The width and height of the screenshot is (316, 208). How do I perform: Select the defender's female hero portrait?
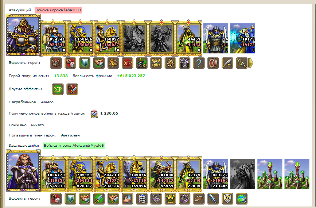[x=23, y=170]
